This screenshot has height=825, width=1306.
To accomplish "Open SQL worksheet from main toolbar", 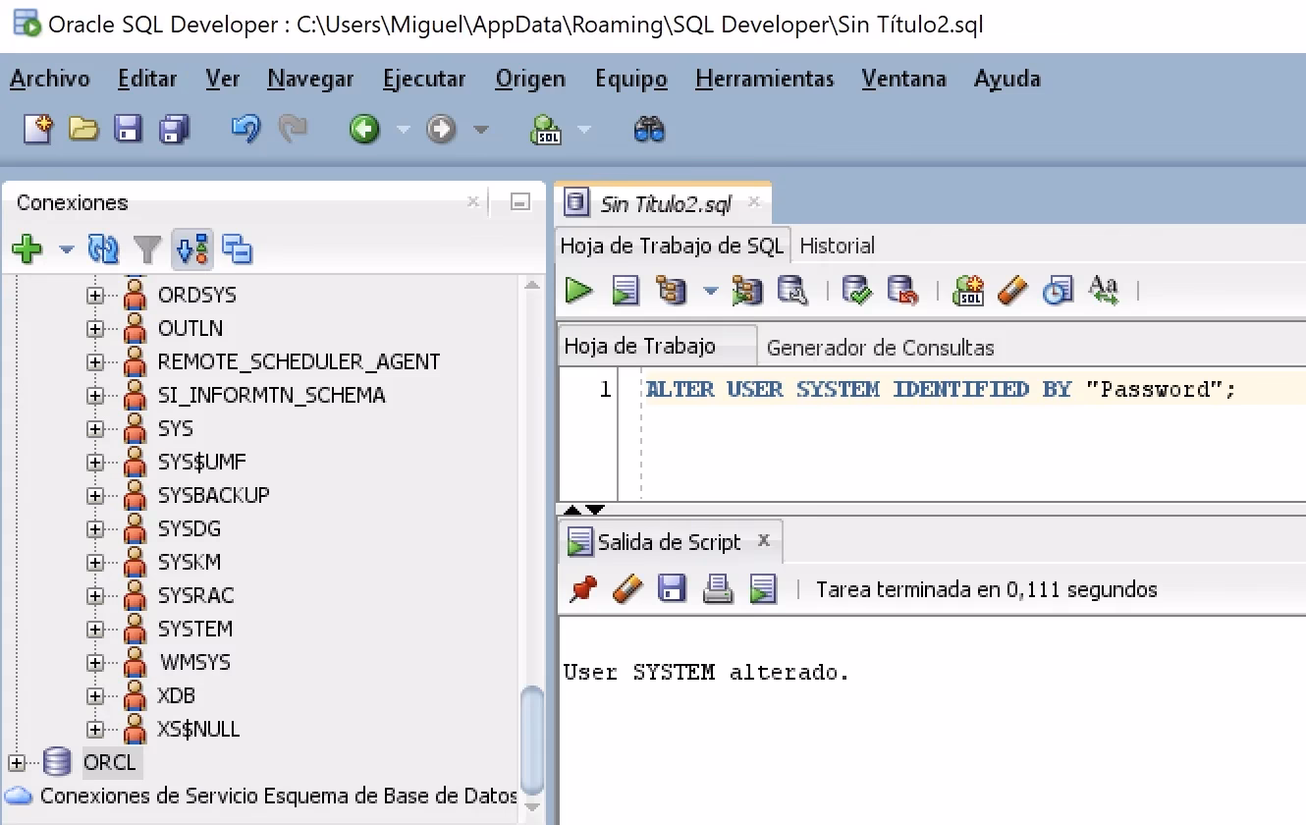I will [546, 129].
